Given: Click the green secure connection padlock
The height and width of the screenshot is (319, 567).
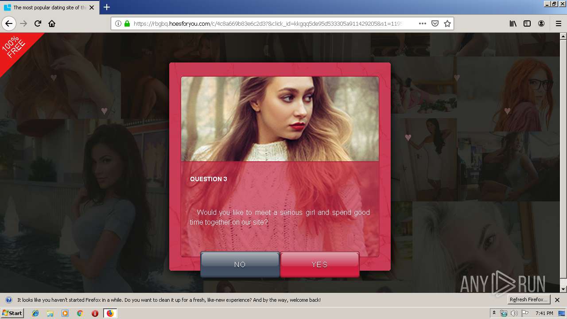Looking at the screenshot, I should (127, 23).
